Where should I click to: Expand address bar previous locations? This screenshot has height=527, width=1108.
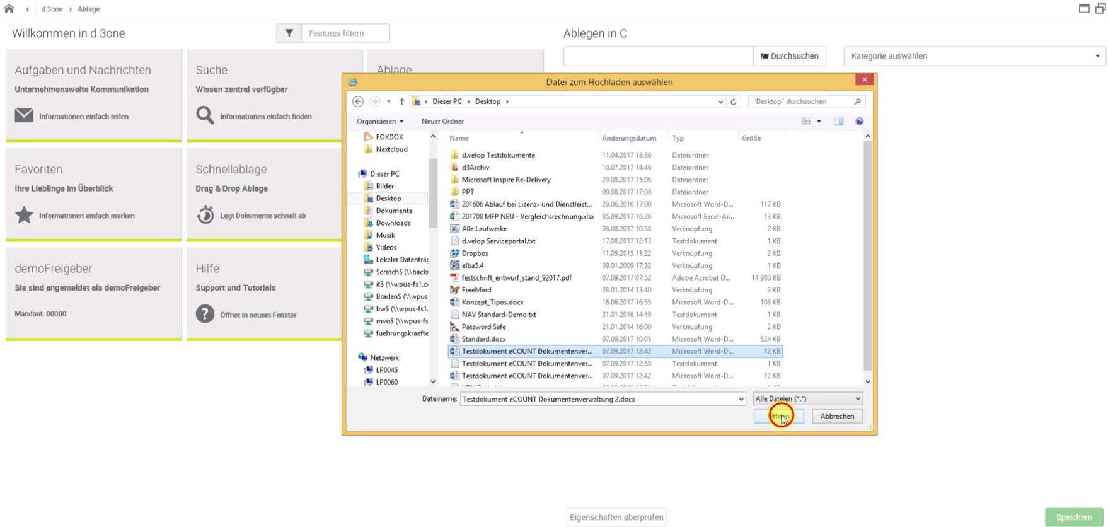[x=720, y=101]
